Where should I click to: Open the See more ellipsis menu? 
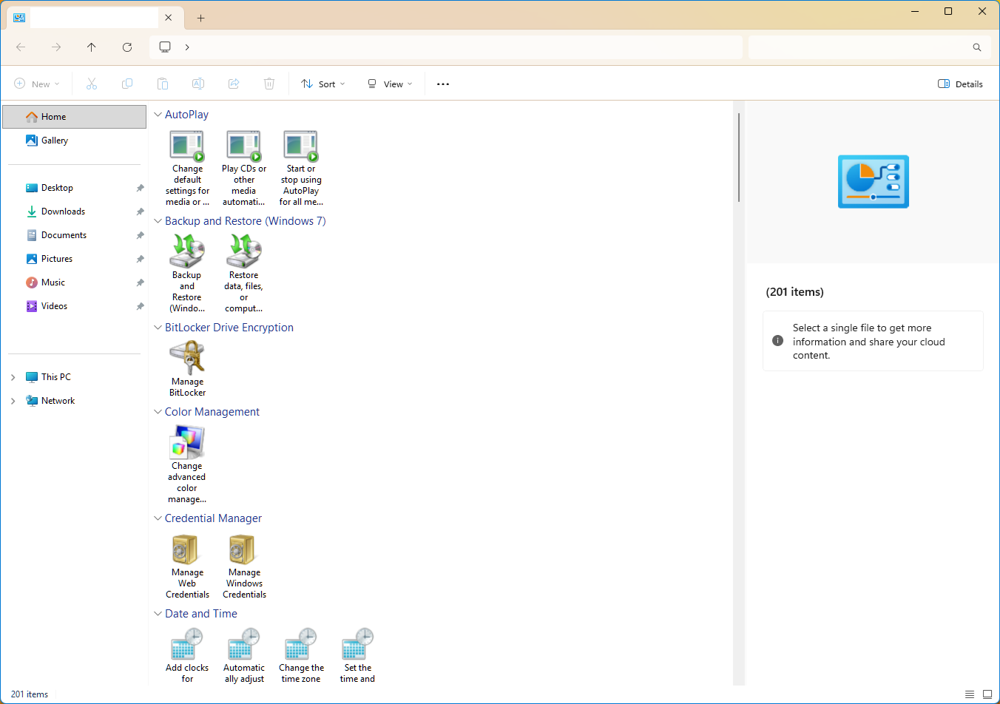pyautogui.click(x=443, y=84)
